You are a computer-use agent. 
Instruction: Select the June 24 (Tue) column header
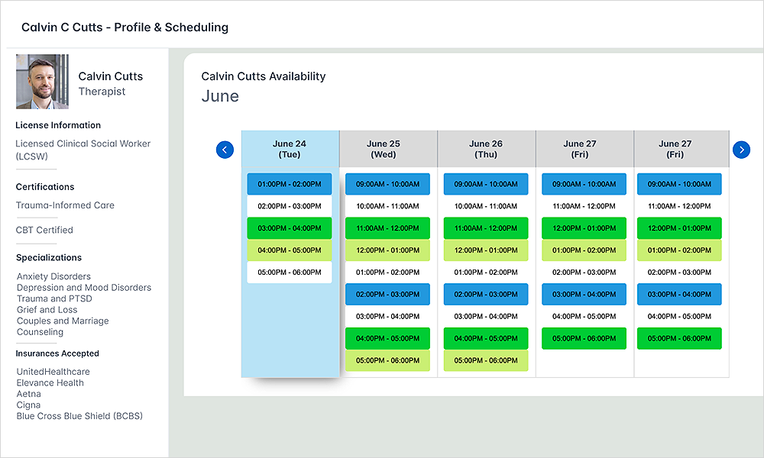(x=290, y=149)
